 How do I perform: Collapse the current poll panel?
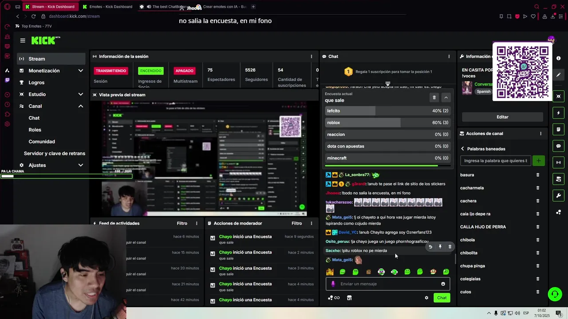tap(446, 97)
